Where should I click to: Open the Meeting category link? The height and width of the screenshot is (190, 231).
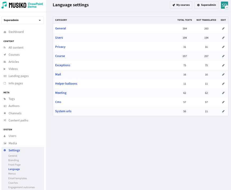[x=61, y=93]
